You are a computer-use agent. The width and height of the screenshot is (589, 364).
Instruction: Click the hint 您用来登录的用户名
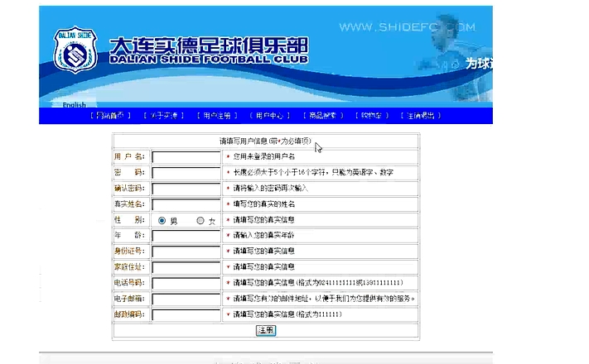click(x=264, y=156)
